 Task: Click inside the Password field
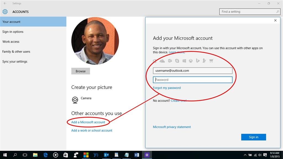tap(193, 79)
